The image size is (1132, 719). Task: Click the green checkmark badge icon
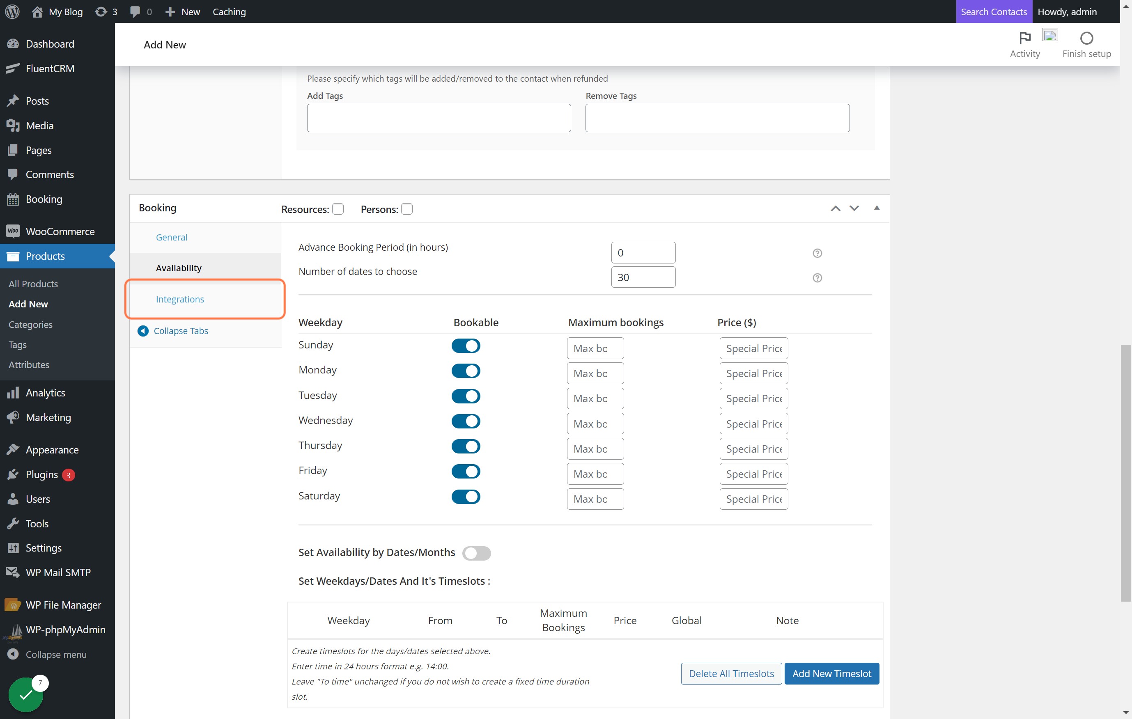coord(26,694)
